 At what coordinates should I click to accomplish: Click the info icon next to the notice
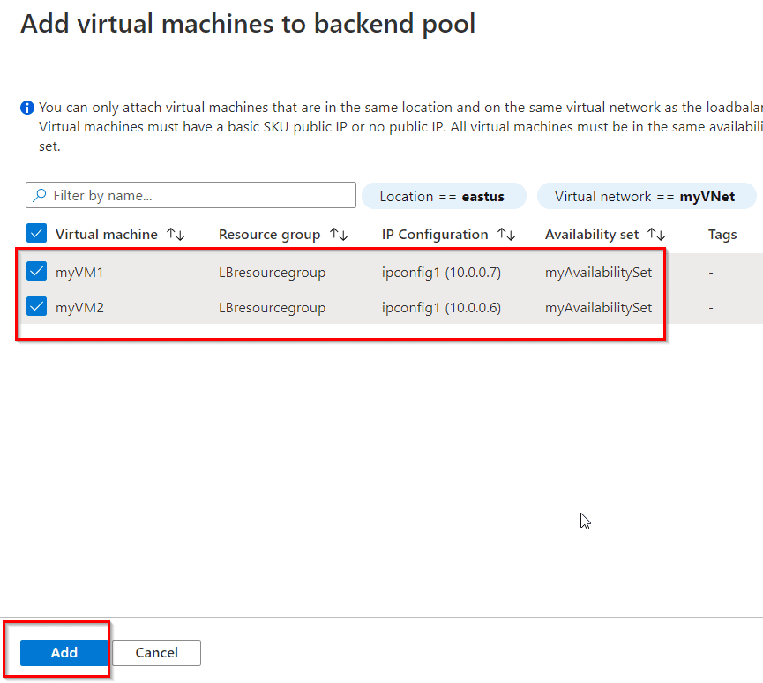(x=26, y=107)
